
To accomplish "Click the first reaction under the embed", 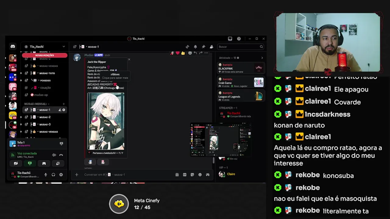I will tap(90, 162).
